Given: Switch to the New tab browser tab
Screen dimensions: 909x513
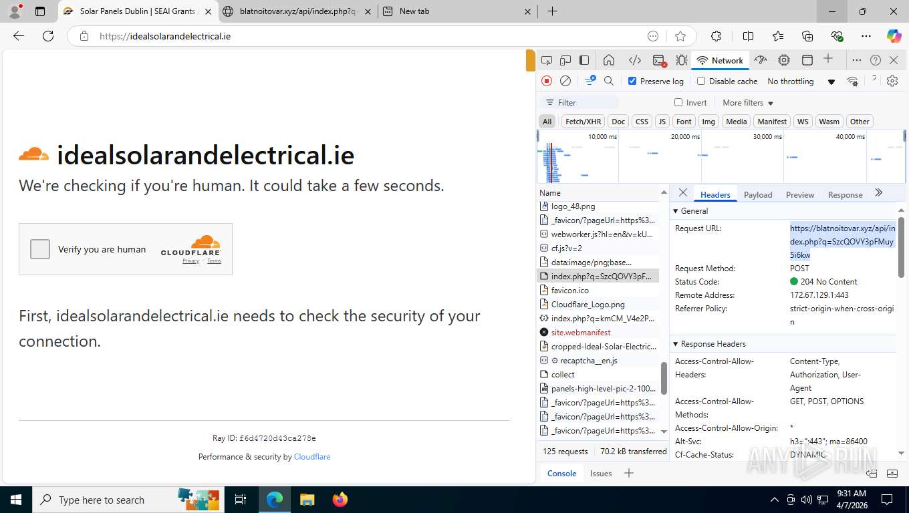Looking at the screenshot, I should tap(457, 11).
